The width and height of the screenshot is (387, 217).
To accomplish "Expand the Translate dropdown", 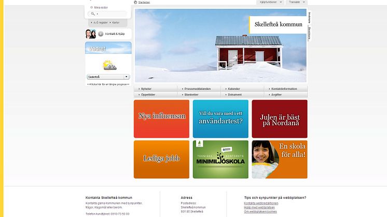I will 297,3.
